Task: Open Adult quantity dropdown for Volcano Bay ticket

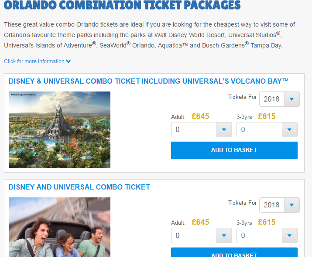Action: [201, 129]
